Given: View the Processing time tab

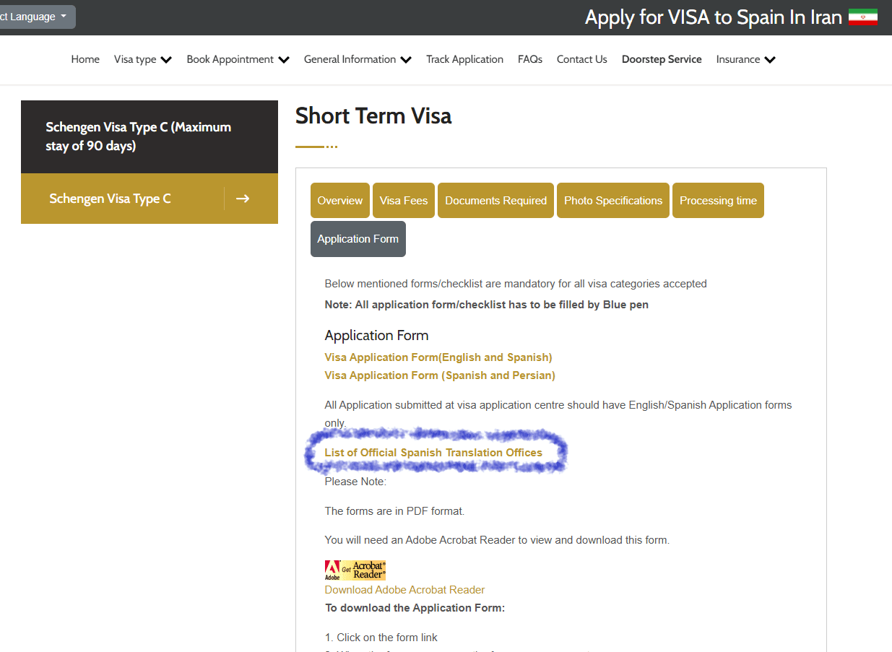Looking at the screenshot, I should 718,201.
